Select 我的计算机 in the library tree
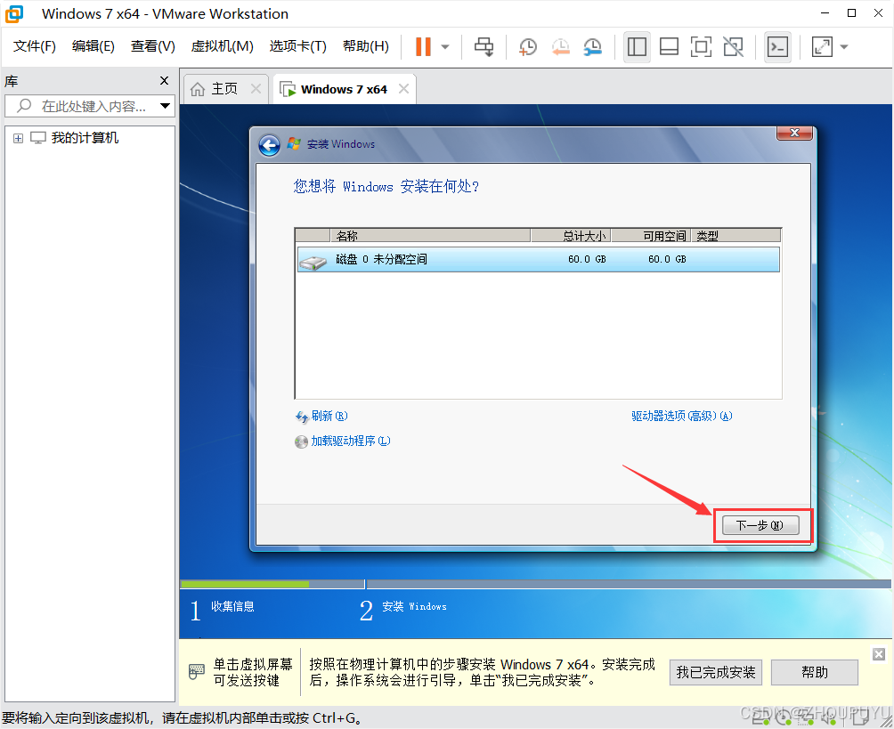This screenshot has width=894, height=729. point(85,138)
